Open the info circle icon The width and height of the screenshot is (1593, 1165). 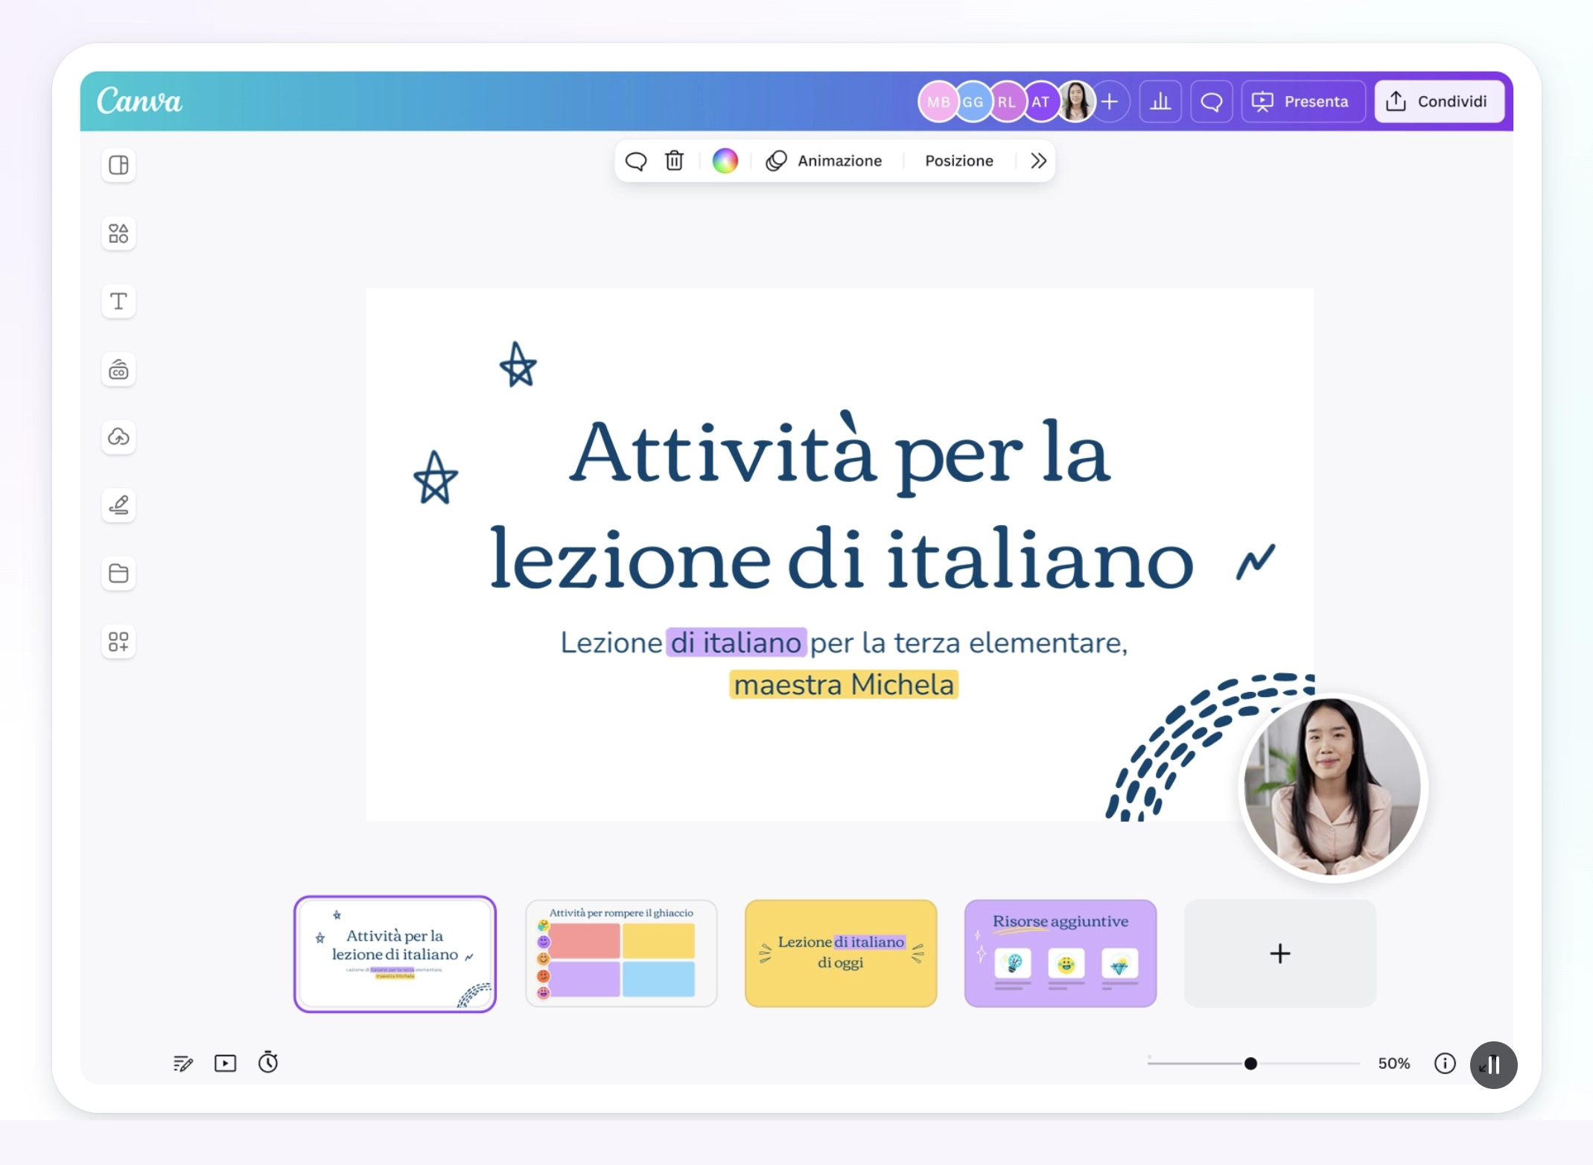tap(1445, 1064)
